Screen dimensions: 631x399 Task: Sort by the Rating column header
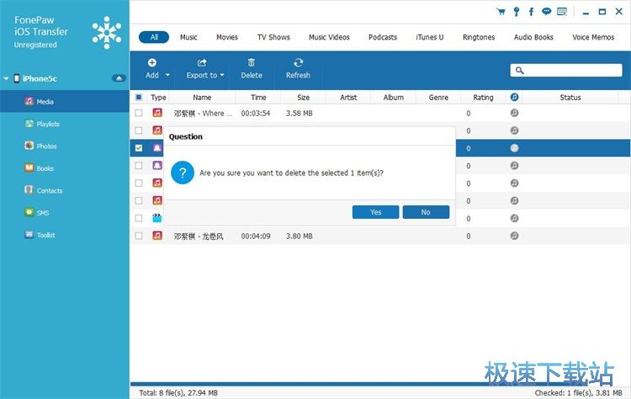(x=483, y=98)
